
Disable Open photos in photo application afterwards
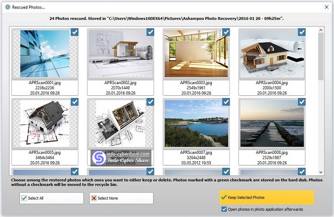tap(224, 209)
